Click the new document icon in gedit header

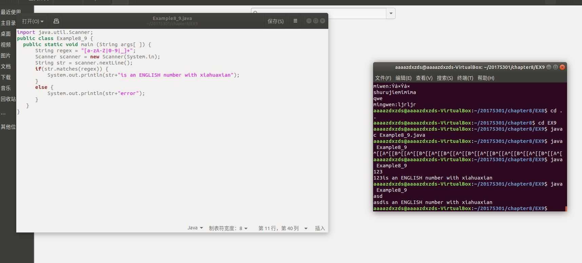(x=56, y=21)
